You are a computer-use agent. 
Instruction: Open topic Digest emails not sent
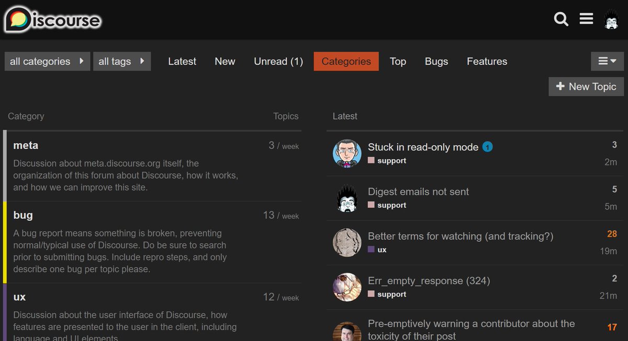[418, 192]
